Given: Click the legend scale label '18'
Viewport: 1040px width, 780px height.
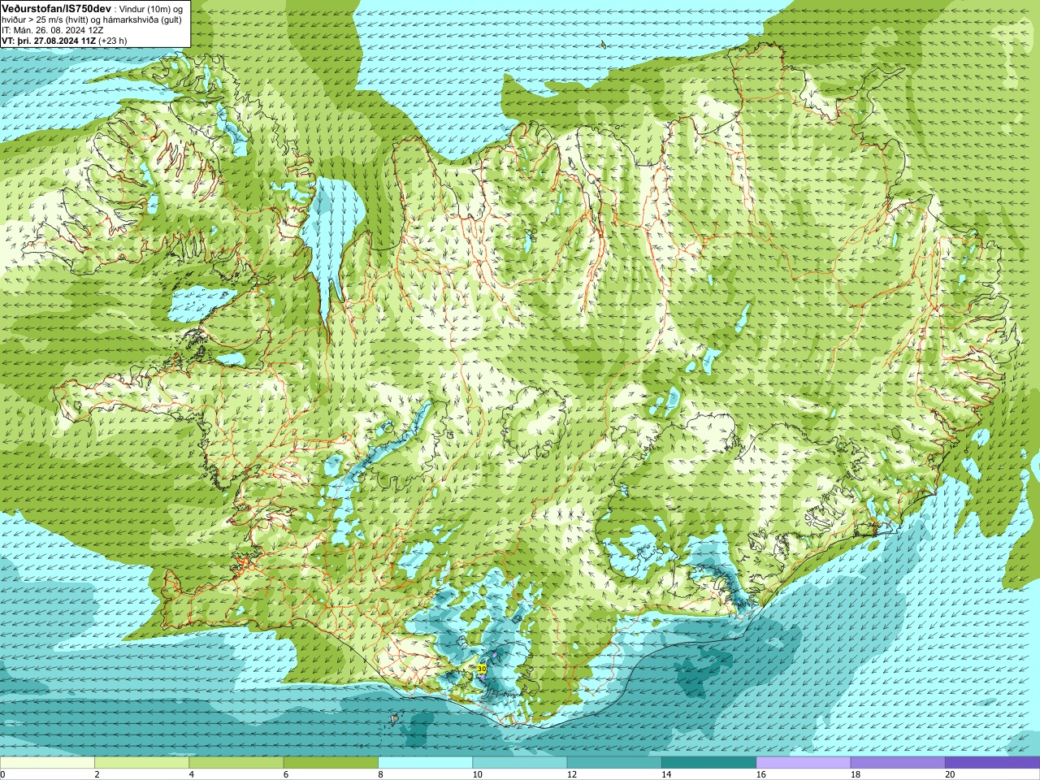Looking at the screenshot, I should (856, 774).
